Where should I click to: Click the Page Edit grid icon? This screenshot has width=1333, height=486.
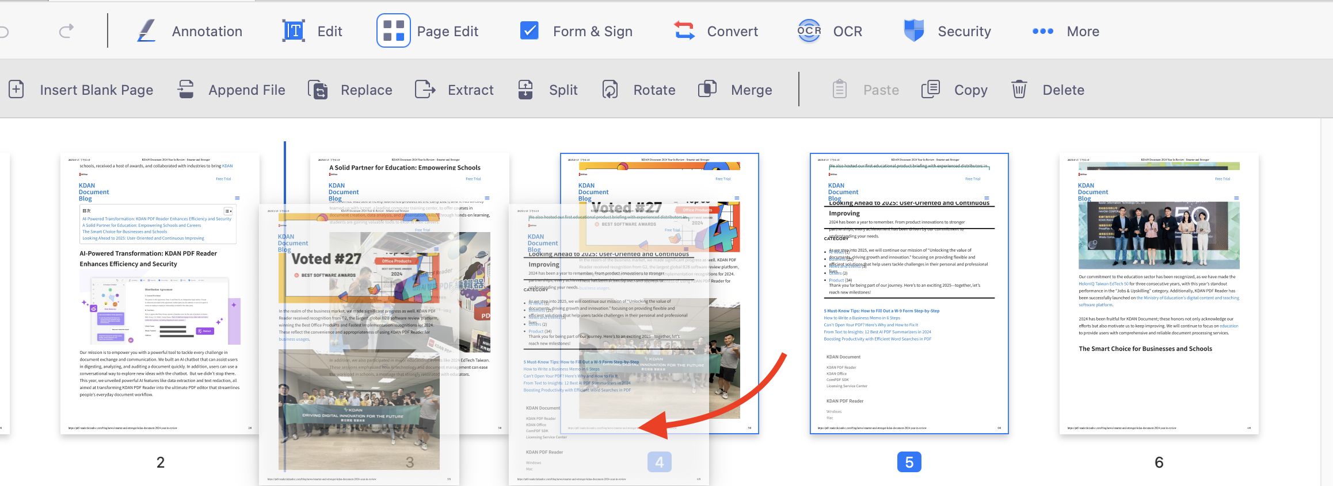pyautogui.click(x=394, y=30)
